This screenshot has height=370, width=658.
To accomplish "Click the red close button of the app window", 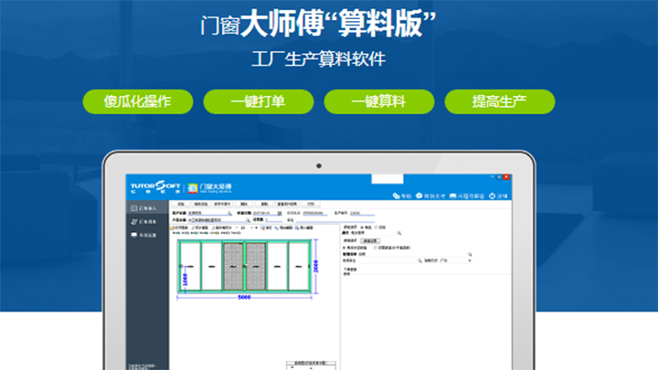I will (506, 177).
